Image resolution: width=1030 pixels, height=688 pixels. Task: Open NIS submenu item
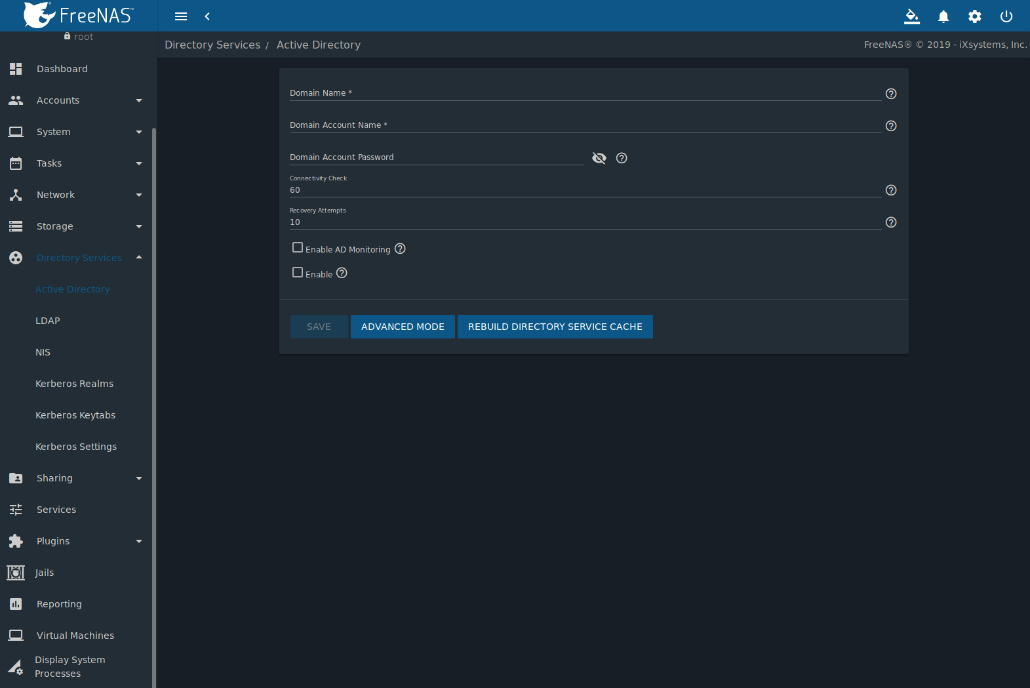[43, 352]
